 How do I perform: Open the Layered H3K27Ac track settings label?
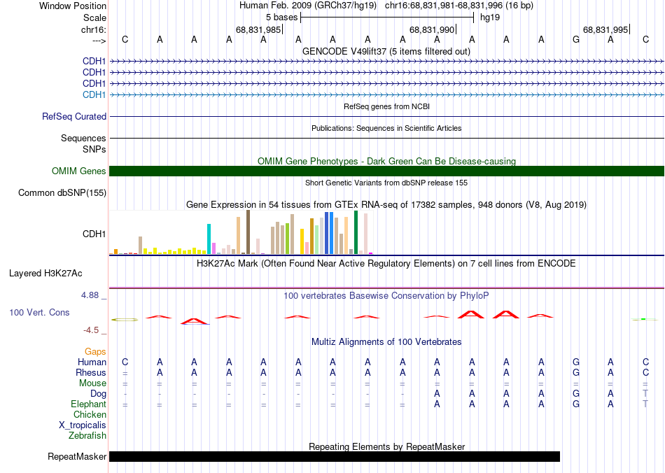pyautogui.click(x=45, y=274)
